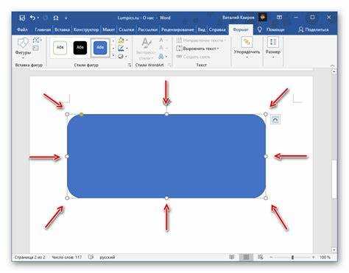Open text effects glowing A icon

tap(161, 57)
